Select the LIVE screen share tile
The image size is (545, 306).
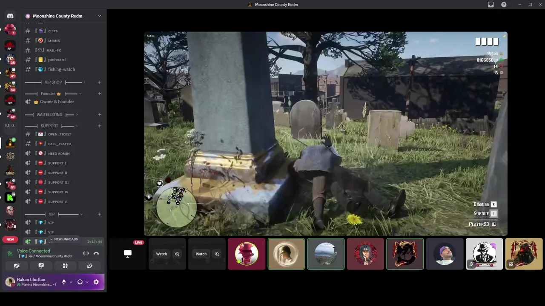tap(127, 254)
